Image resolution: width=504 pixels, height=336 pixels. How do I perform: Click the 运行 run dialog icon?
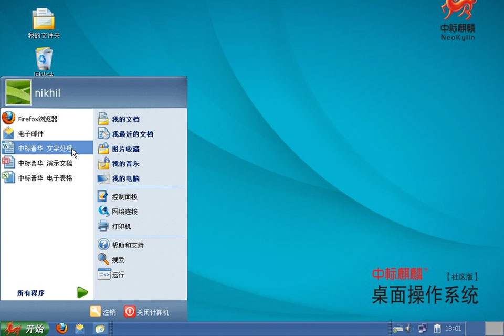(x=104, y=274)
